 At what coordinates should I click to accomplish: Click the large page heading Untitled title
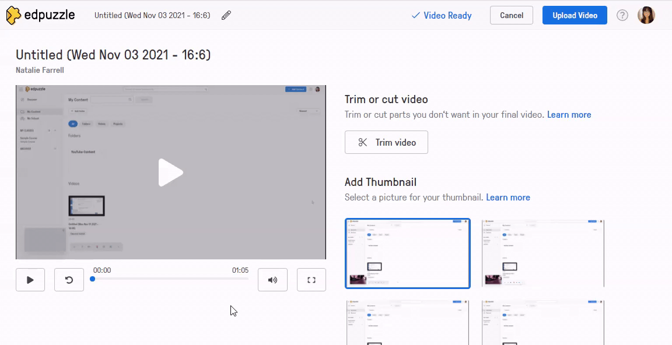(x=113, y=55)
